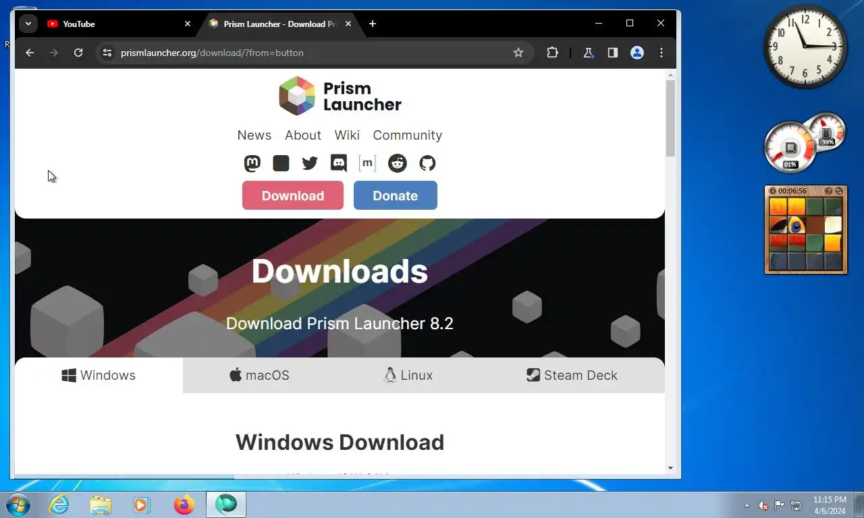This screenshot has height=518, width=864.
Task: Open Chrome's three-dot menu
Action: (x=661, y=53)
